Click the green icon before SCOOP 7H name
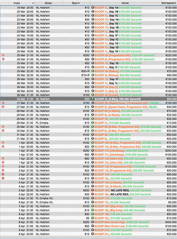Screen dimensions: 177x239 tap(92, 119)
